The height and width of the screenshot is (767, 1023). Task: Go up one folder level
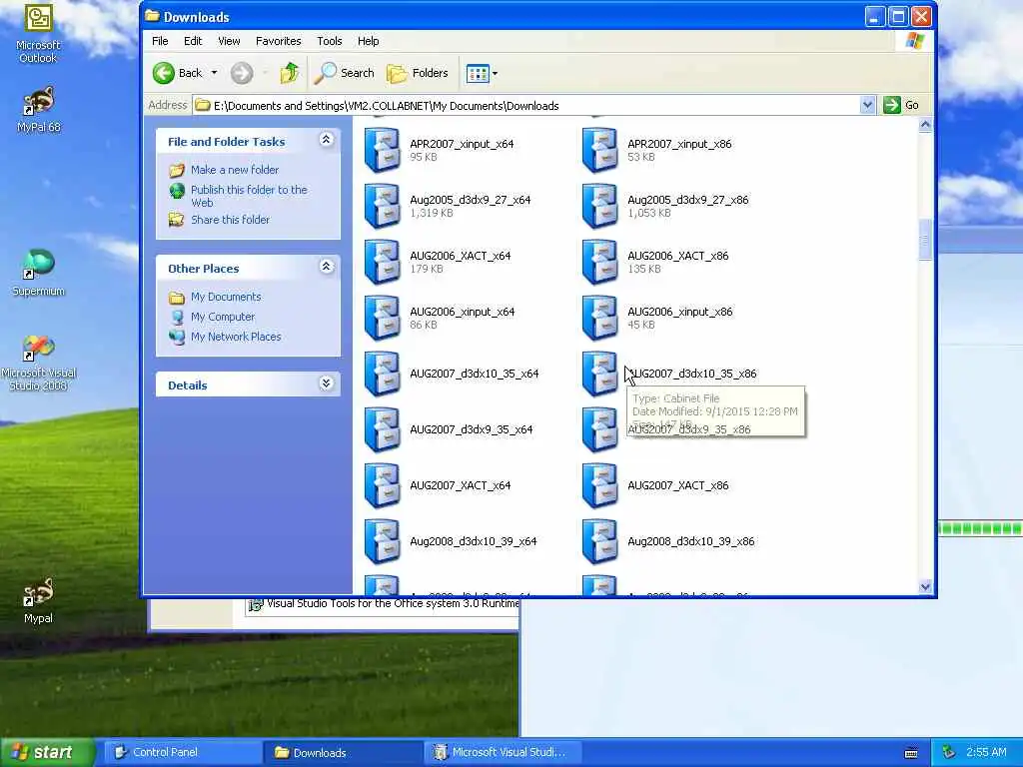289,73
